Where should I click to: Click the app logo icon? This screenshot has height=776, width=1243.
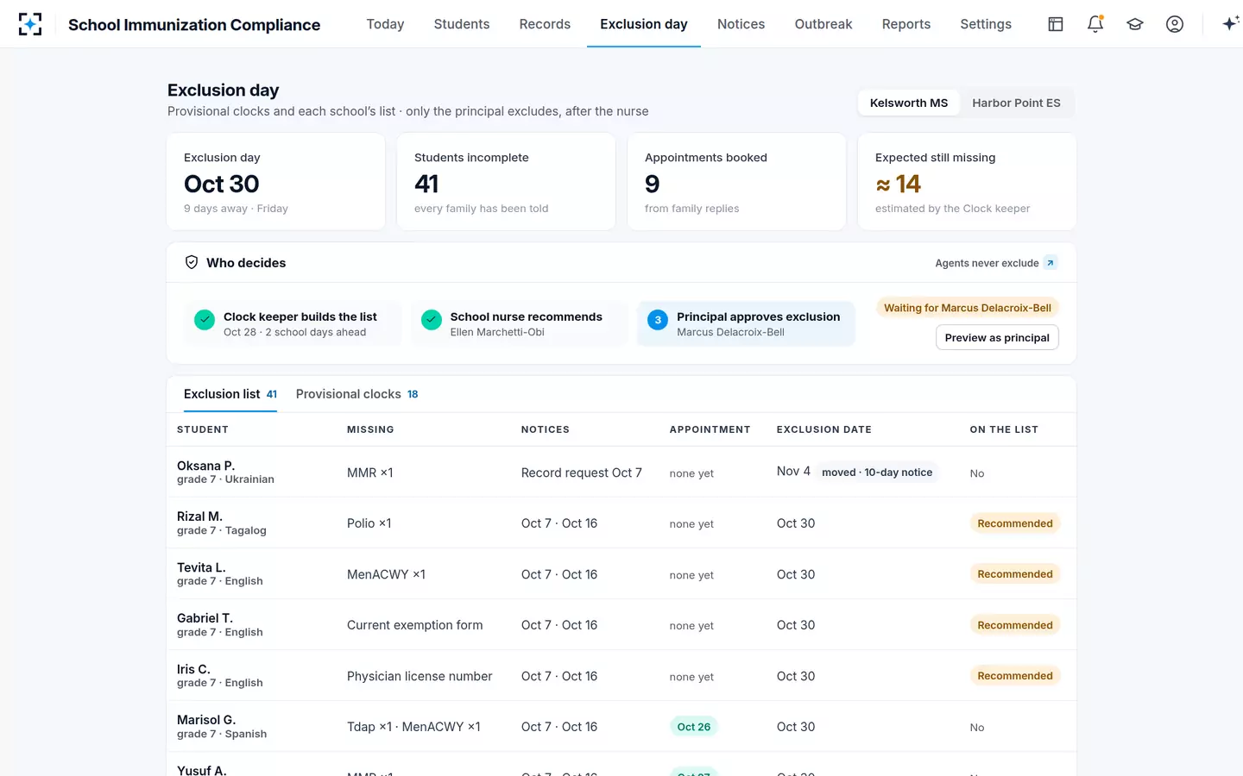(30, 24)
